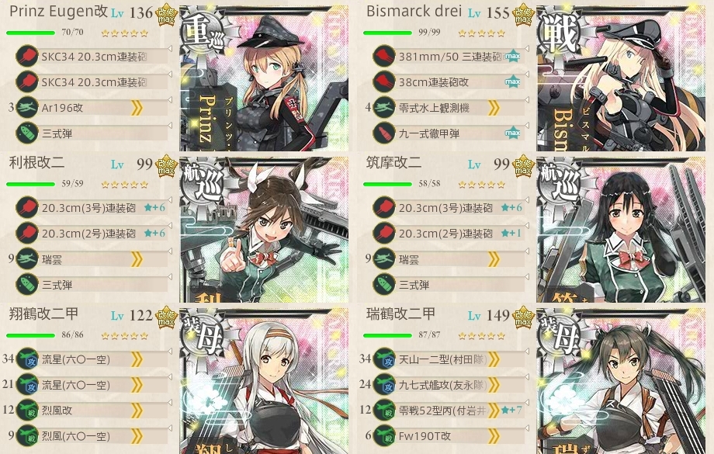714x454 pixels.
Task: Click the 改修max badge beside Bismarck drei level
Action: [x=523, y=15]
